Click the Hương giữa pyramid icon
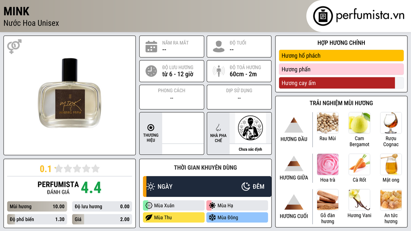 point(294,164)
